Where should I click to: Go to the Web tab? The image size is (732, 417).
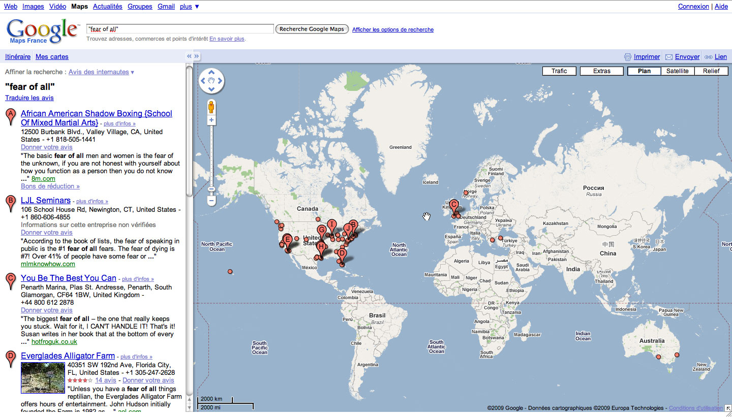(x=11, y=7)
